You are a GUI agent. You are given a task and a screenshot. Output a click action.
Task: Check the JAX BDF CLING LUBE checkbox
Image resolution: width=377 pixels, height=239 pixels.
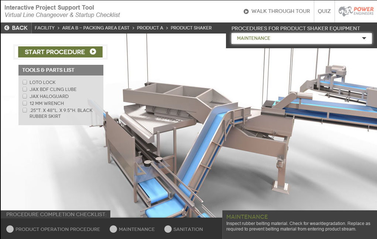[x=25, y=89]
